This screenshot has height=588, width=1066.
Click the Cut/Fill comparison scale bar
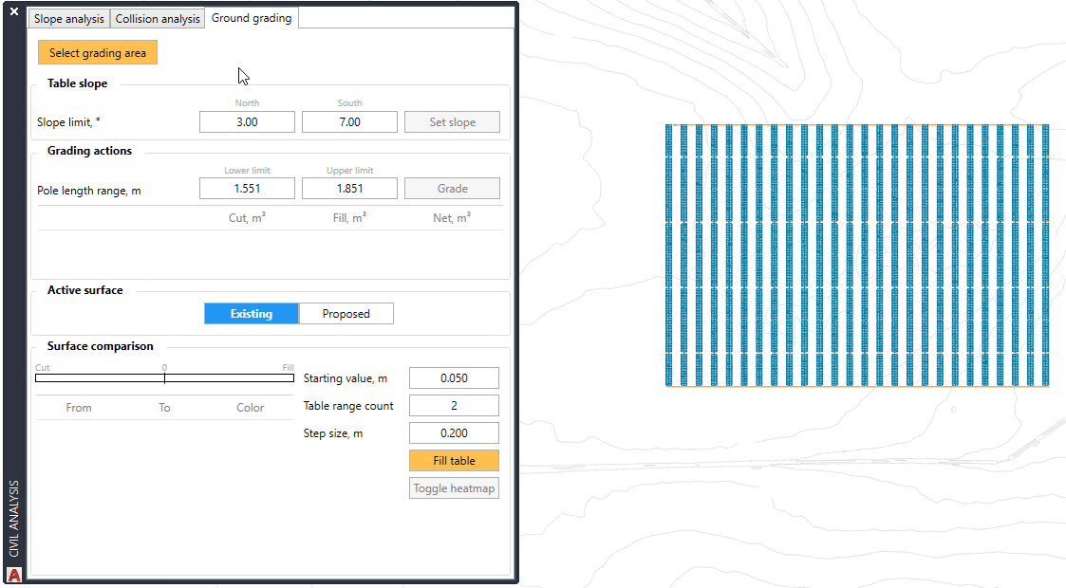pos(164,377)
